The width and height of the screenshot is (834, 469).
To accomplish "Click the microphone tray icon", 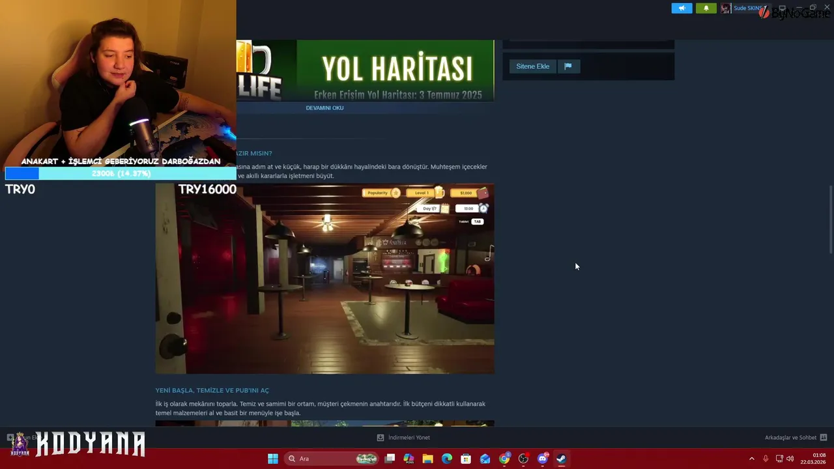I will click(x=766, y=459).
